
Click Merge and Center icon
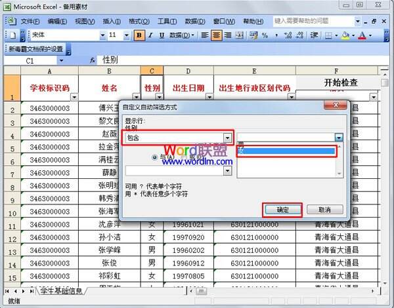[x=239, y=35]
